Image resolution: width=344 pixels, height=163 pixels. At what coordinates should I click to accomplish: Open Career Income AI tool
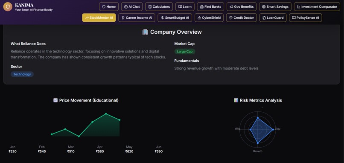coord(137,17)
